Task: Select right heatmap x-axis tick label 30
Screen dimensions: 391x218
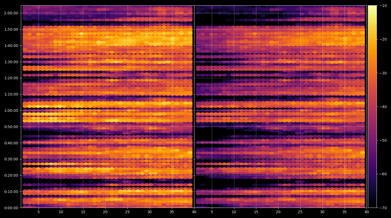Action: [x=322, y=212]
